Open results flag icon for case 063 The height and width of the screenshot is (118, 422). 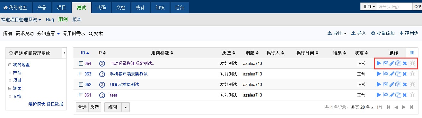[385, 74]
